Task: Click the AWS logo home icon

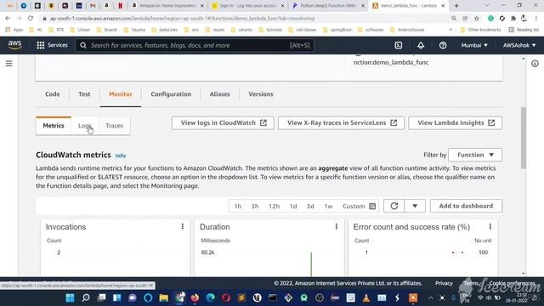Action: coord(14,45)
